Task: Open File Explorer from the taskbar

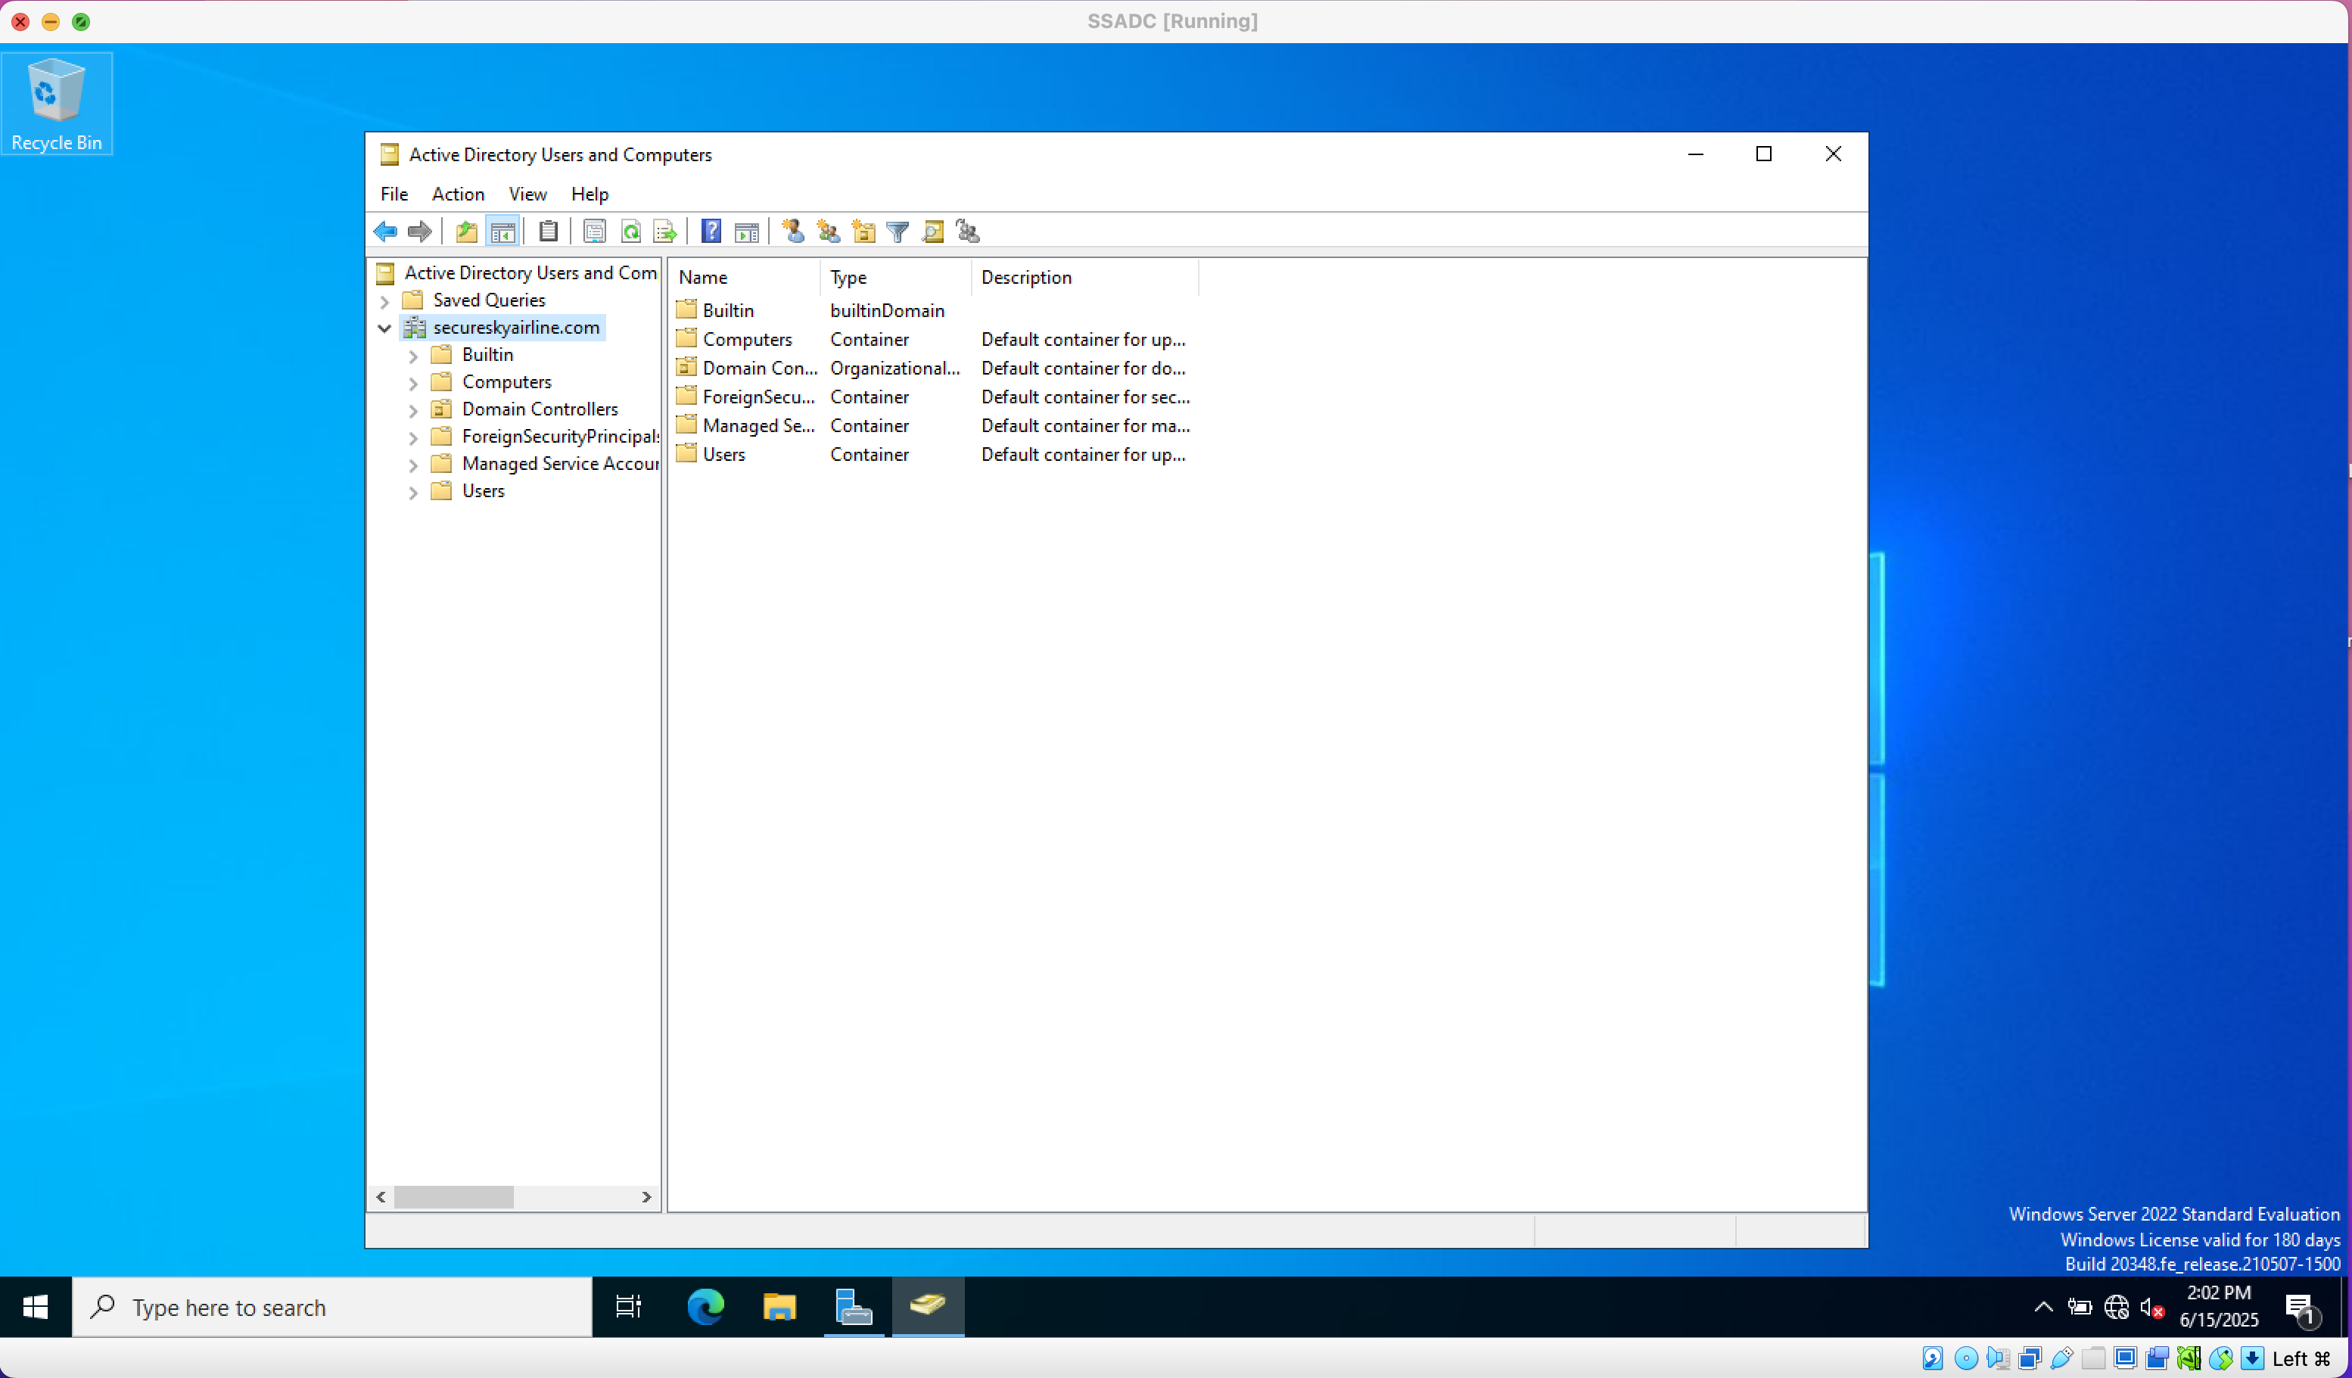Action: [779, 1307]
